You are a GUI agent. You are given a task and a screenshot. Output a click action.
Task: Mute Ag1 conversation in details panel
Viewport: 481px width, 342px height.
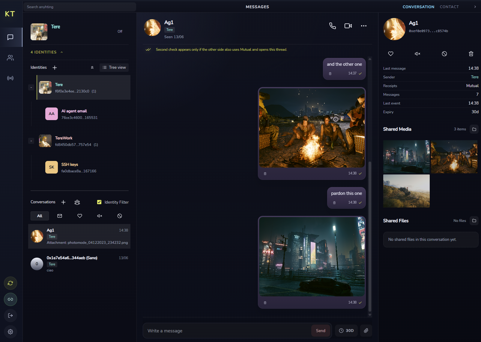pyautogui.click(x=417, y=54)
